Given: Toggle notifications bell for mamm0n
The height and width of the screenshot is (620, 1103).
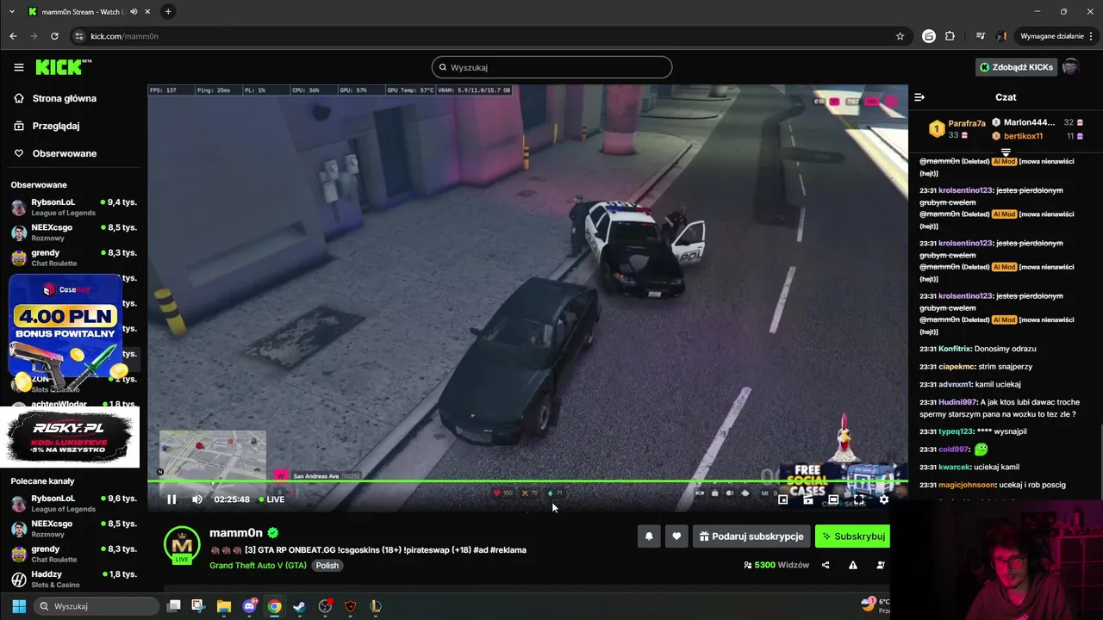Looking at the screenshot, I should pos(649,536).
